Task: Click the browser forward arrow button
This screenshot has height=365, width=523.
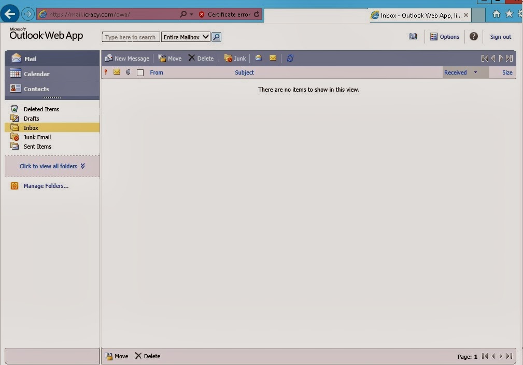Action: (27, 14)
